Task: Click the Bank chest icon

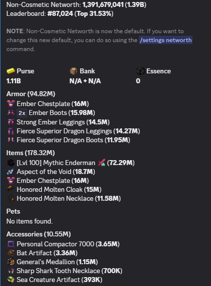Action: (74, 71)
